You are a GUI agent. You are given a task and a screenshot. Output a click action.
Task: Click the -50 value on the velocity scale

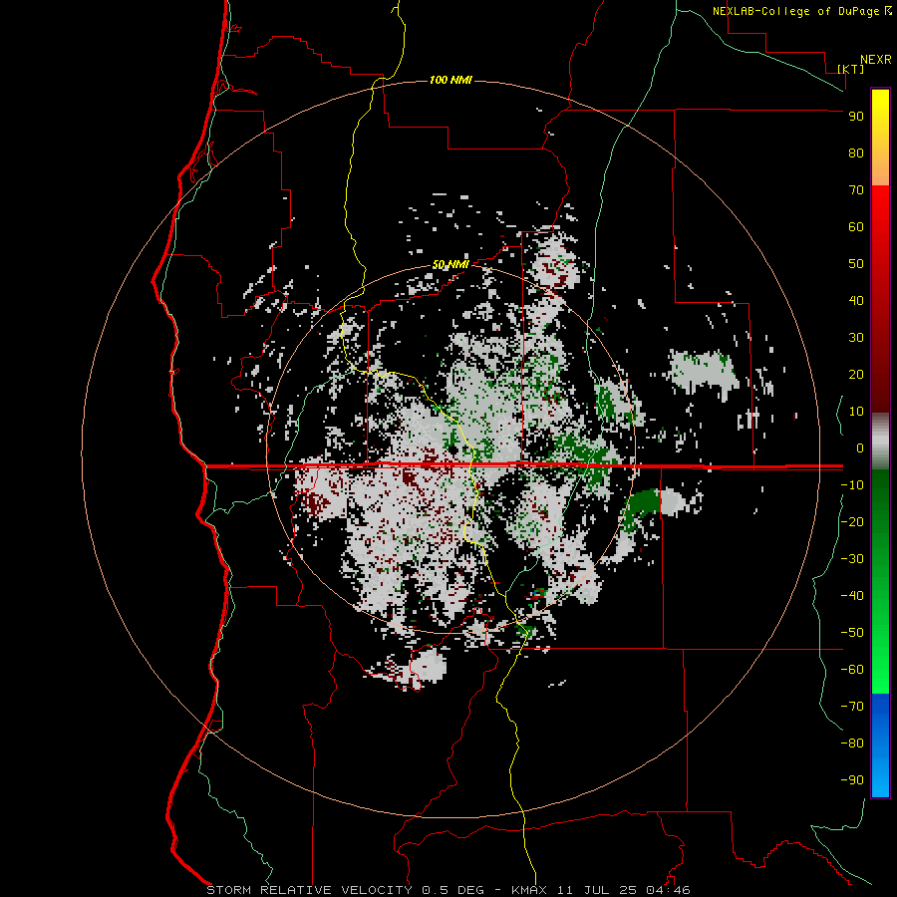tap(852, 633)
